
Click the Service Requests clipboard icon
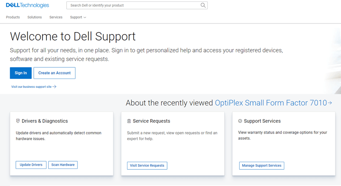(x=129, y=121)
